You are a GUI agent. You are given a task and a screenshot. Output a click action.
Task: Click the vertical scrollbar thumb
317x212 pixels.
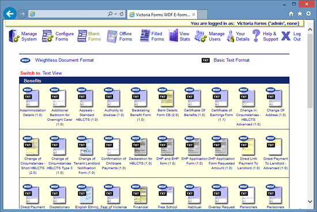pos(310,71)
